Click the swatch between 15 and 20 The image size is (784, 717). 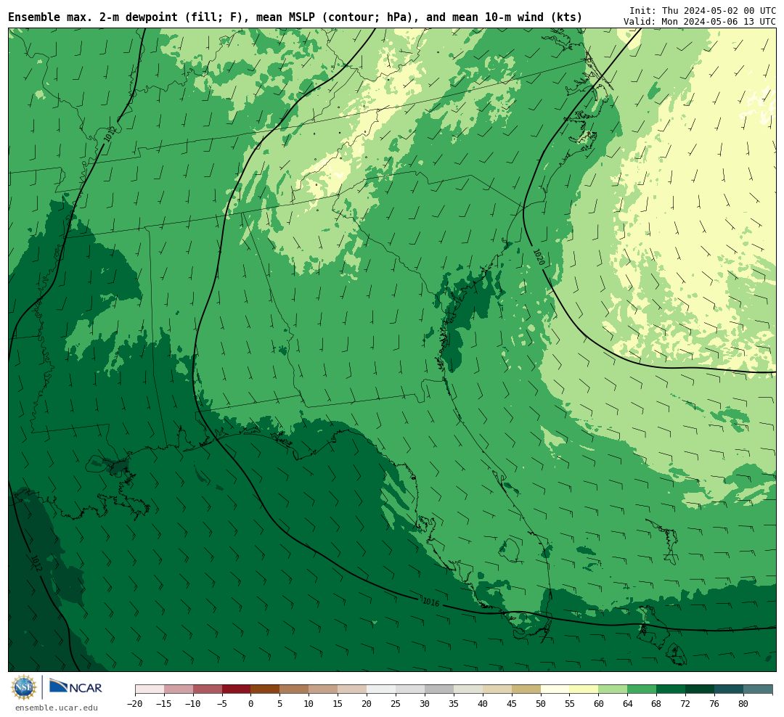(x=352, y=689)
